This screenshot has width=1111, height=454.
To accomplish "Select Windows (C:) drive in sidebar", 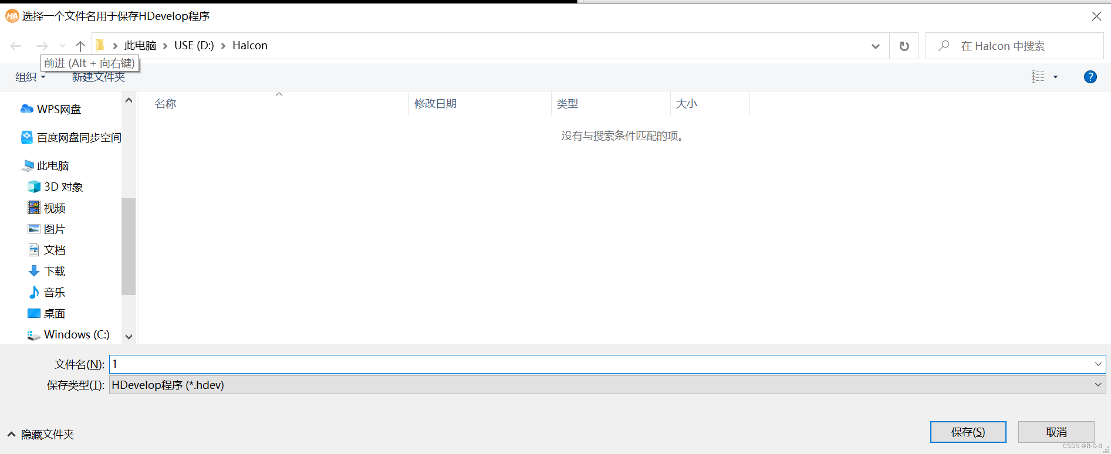I will coord(68,334).
